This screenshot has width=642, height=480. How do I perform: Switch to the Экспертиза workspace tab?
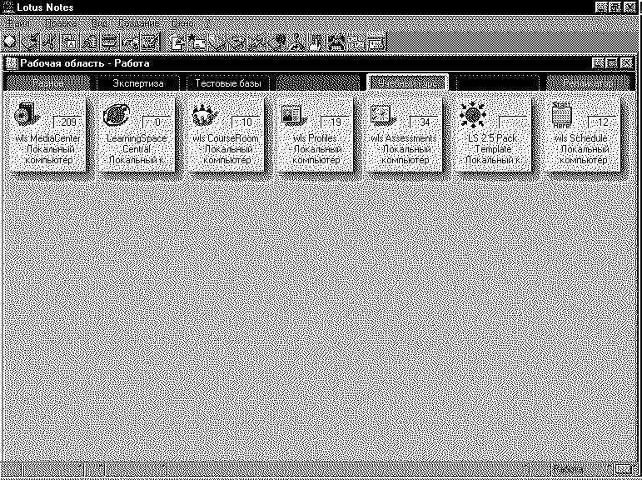coord(138,83)
